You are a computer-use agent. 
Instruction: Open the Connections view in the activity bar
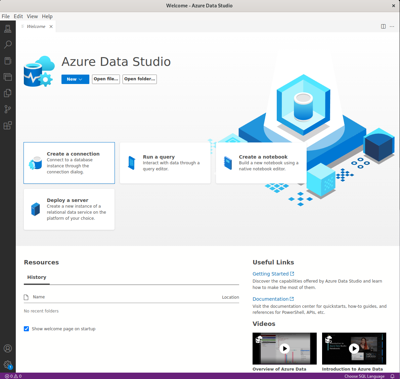[x=8, y=29]
